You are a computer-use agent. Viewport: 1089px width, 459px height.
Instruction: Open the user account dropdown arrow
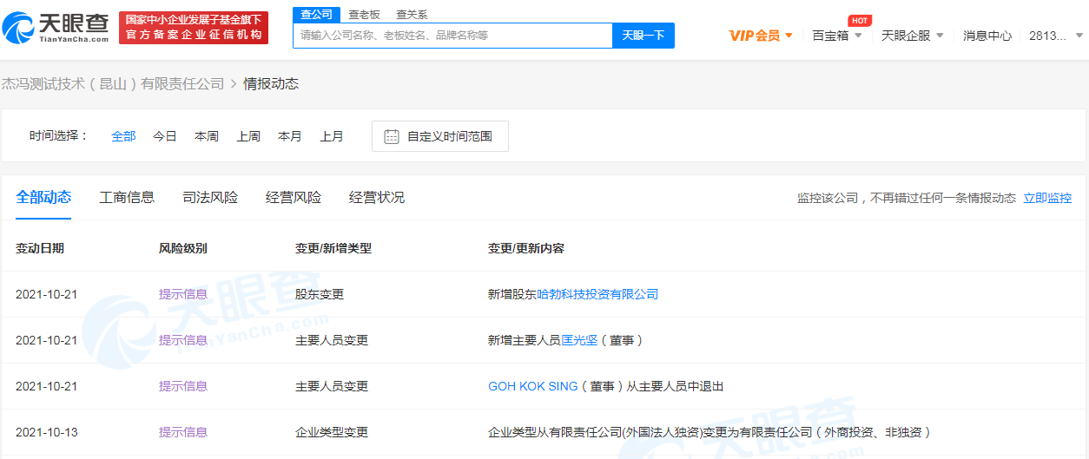point(1079,36)
